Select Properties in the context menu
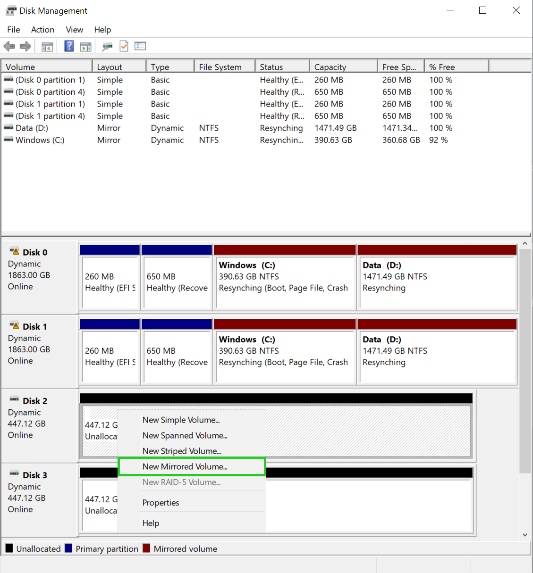 (x=161, y=503)
